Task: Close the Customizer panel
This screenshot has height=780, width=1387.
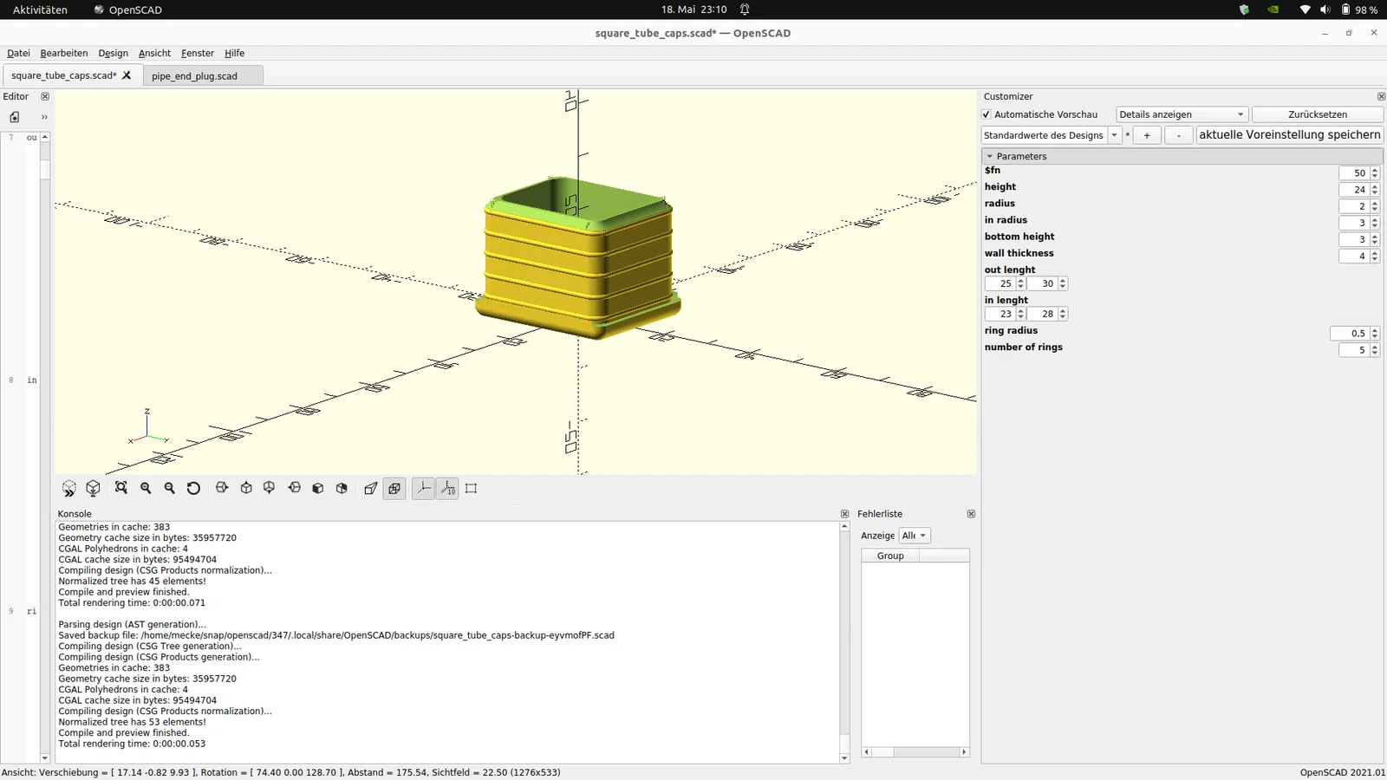Action: tap(1381, 97)
